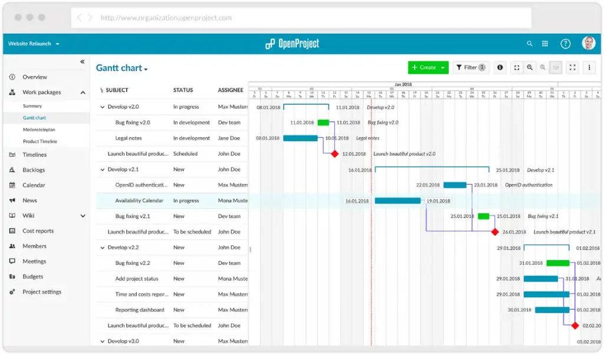The width and height of the screenshot is (604, 355).
Task: Click the Backlogs sidebar icon
Action: [x=12, y=170]
